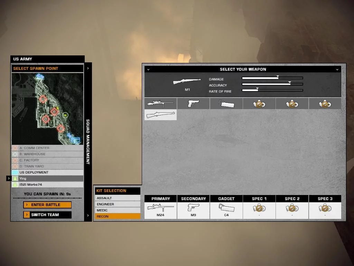This screenshot has width=354, height=266.
Task: Click the diamond icon beside COMM CENTER
Action: coord(15,148)
